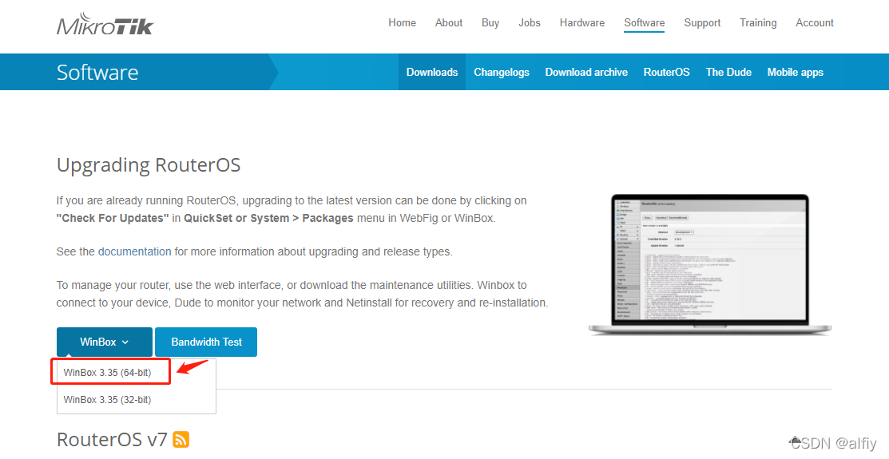Follow the documentation link

tap(134, 251)
